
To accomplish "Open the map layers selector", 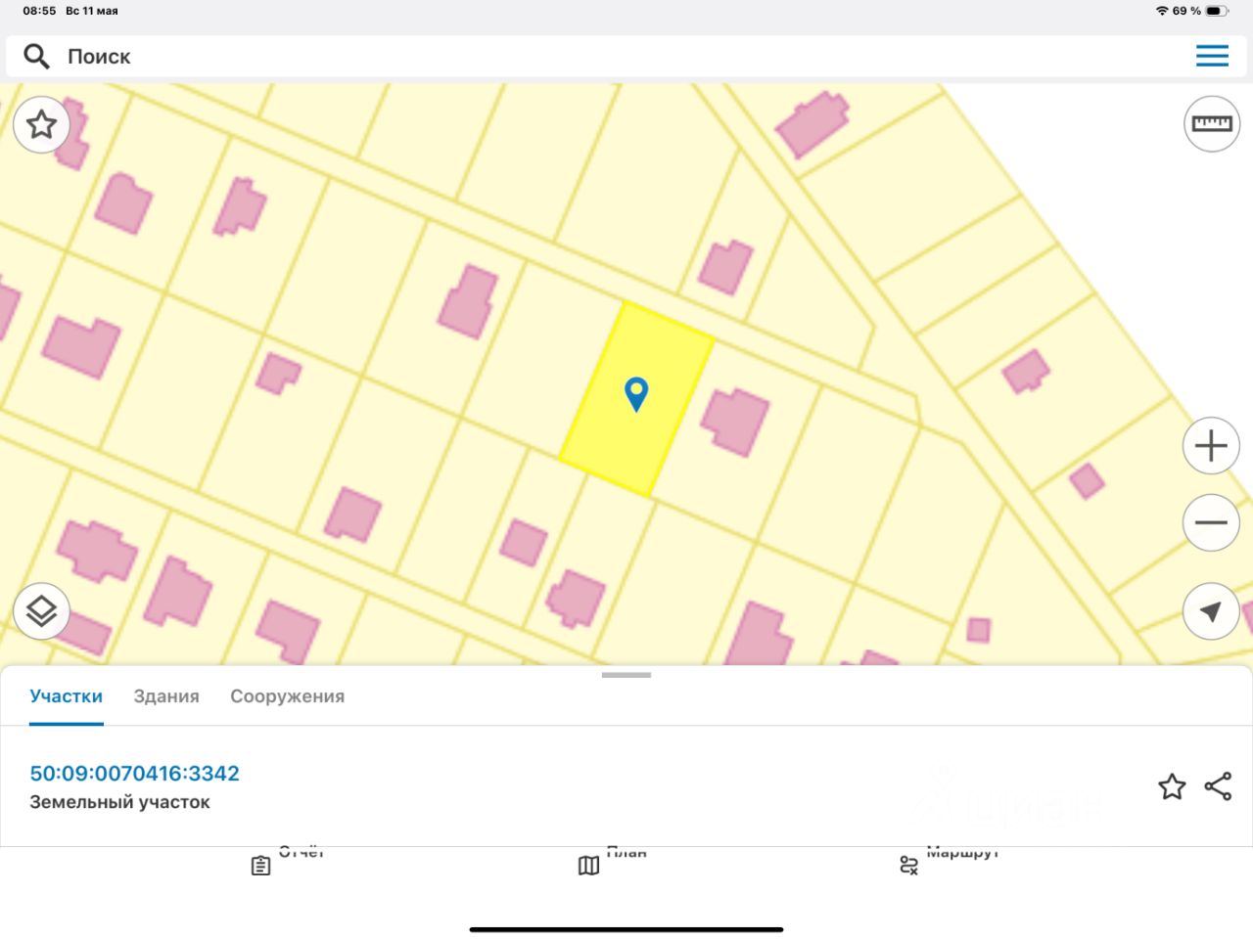I will point(41,611).
